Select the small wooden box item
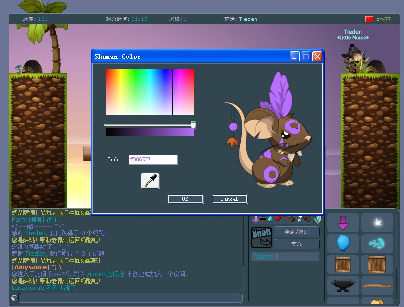 [x=343, y=264]
